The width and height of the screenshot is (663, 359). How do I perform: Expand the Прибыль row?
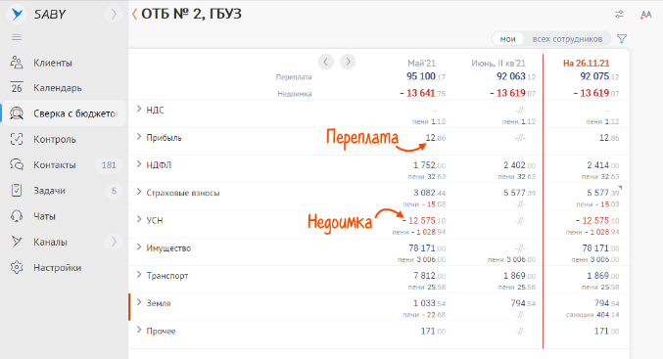(139, 137)
